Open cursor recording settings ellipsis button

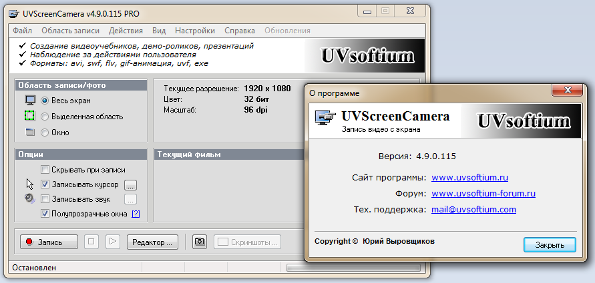(130, 185)
